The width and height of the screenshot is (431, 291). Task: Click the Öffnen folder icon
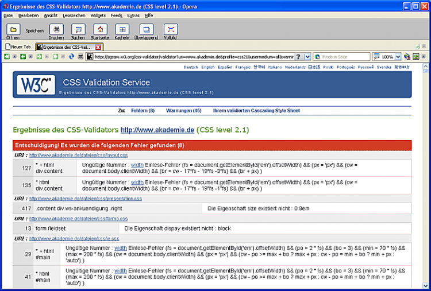click(13, 29)
